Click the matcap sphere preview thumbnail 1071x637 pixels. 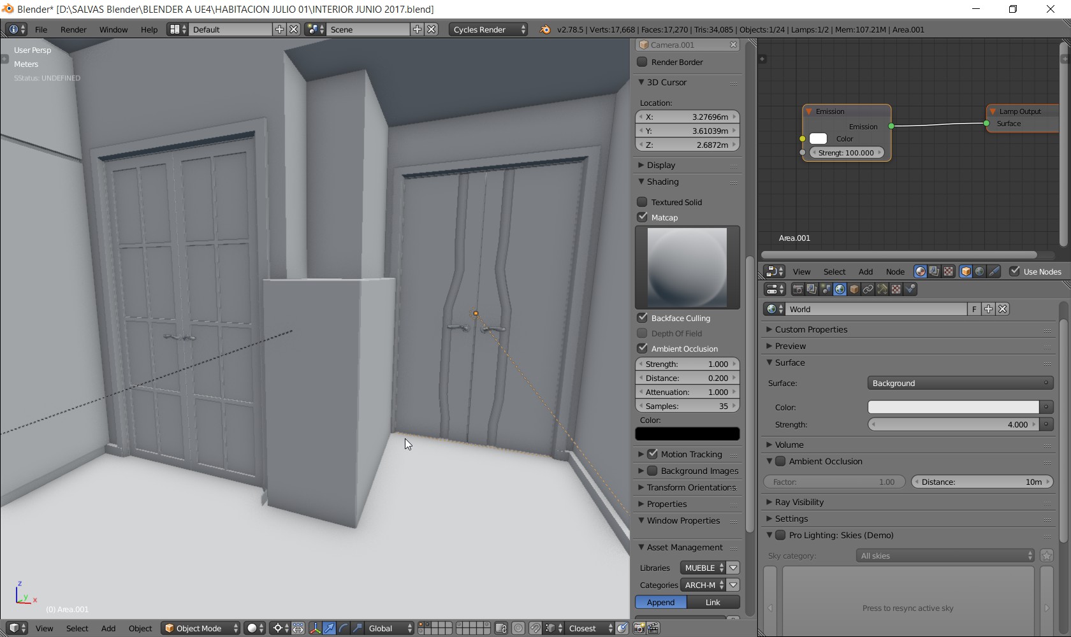pyautogui.click(x=687, y=268)
